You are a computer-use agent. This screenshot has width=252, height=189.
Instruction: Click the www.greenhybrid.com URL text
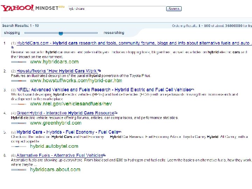[x=56, y=123]
